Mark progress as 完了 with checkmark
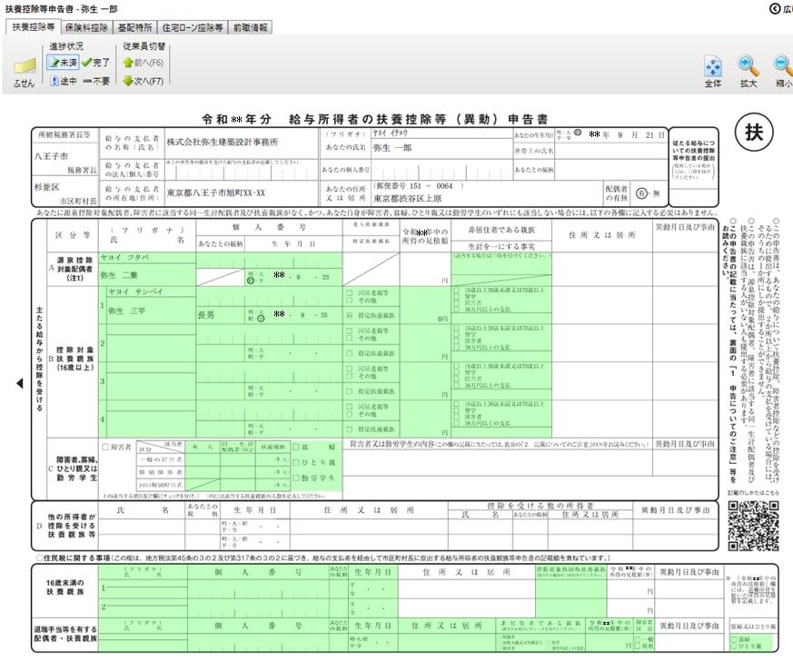Screen dimensions: 793x661 95,63
